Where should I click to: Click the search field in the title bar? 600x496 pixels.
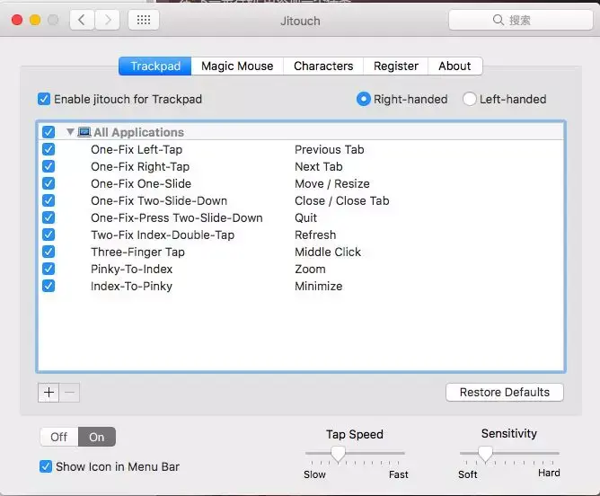[520, 20]
